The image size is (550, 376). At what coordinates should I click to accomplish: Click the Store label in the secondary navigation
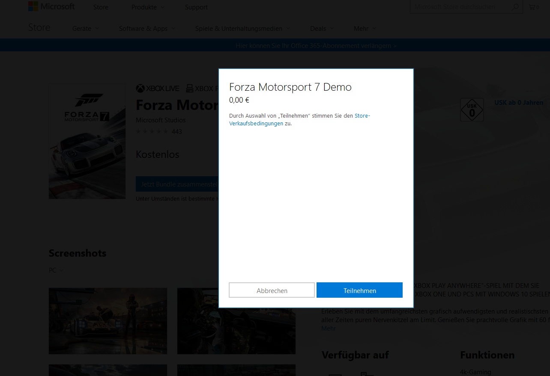click(39, 27)
